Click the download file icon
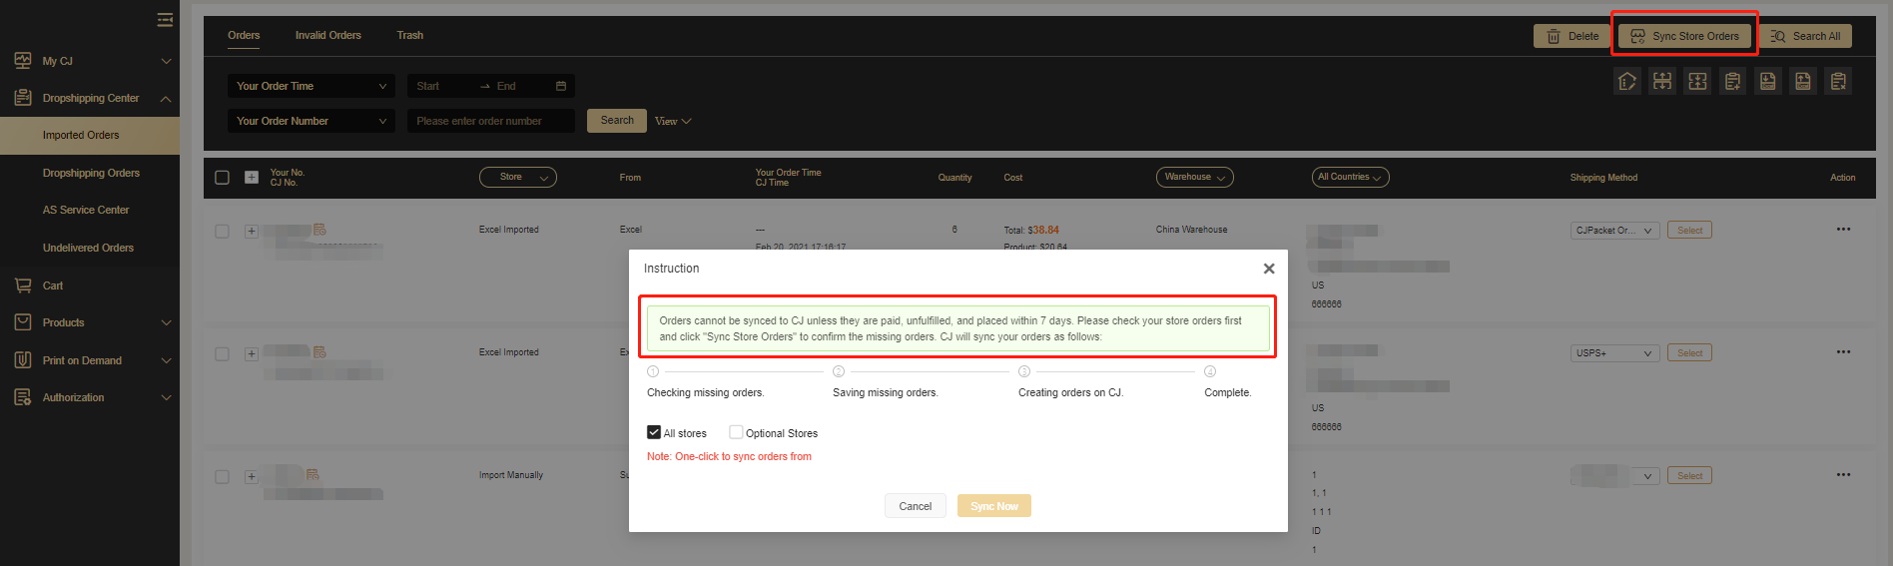The image size is (1893, 566). pyautogui.click(x=1767, y=81)
